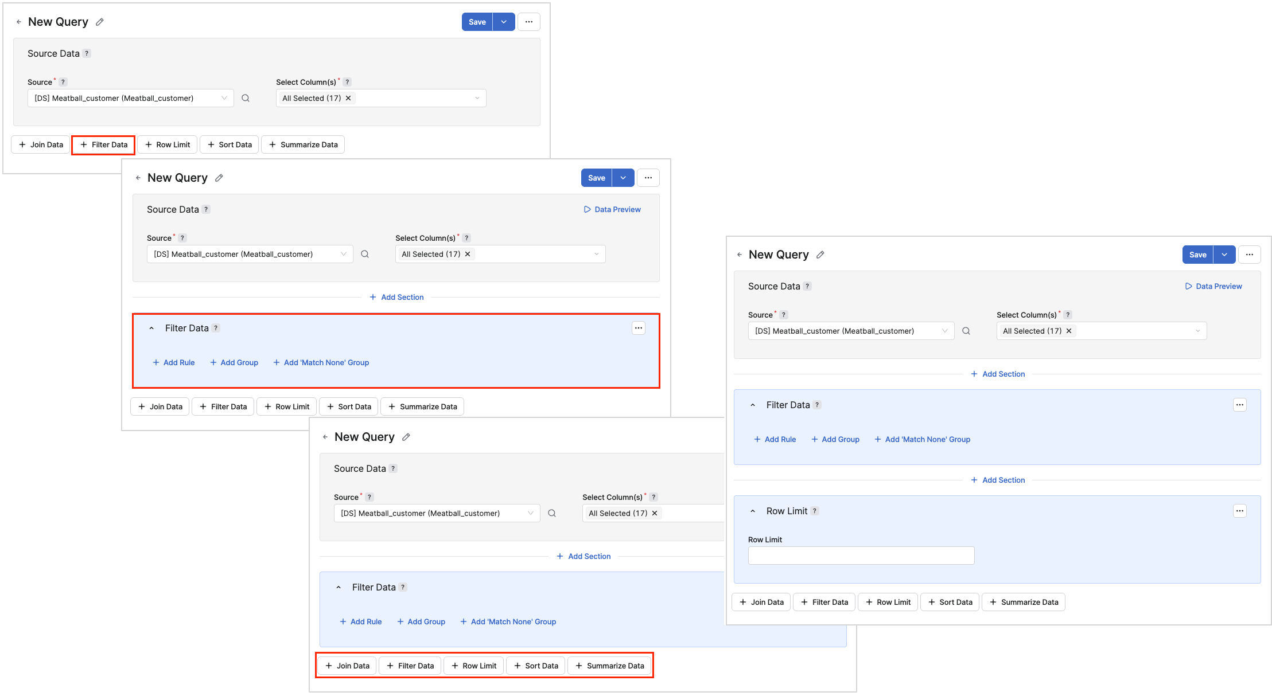Image resolution: width=1272 pixels, height=696 pixels.
Task: Click Summarize Data in red-outlined button row
Action: tap(609, 666)
